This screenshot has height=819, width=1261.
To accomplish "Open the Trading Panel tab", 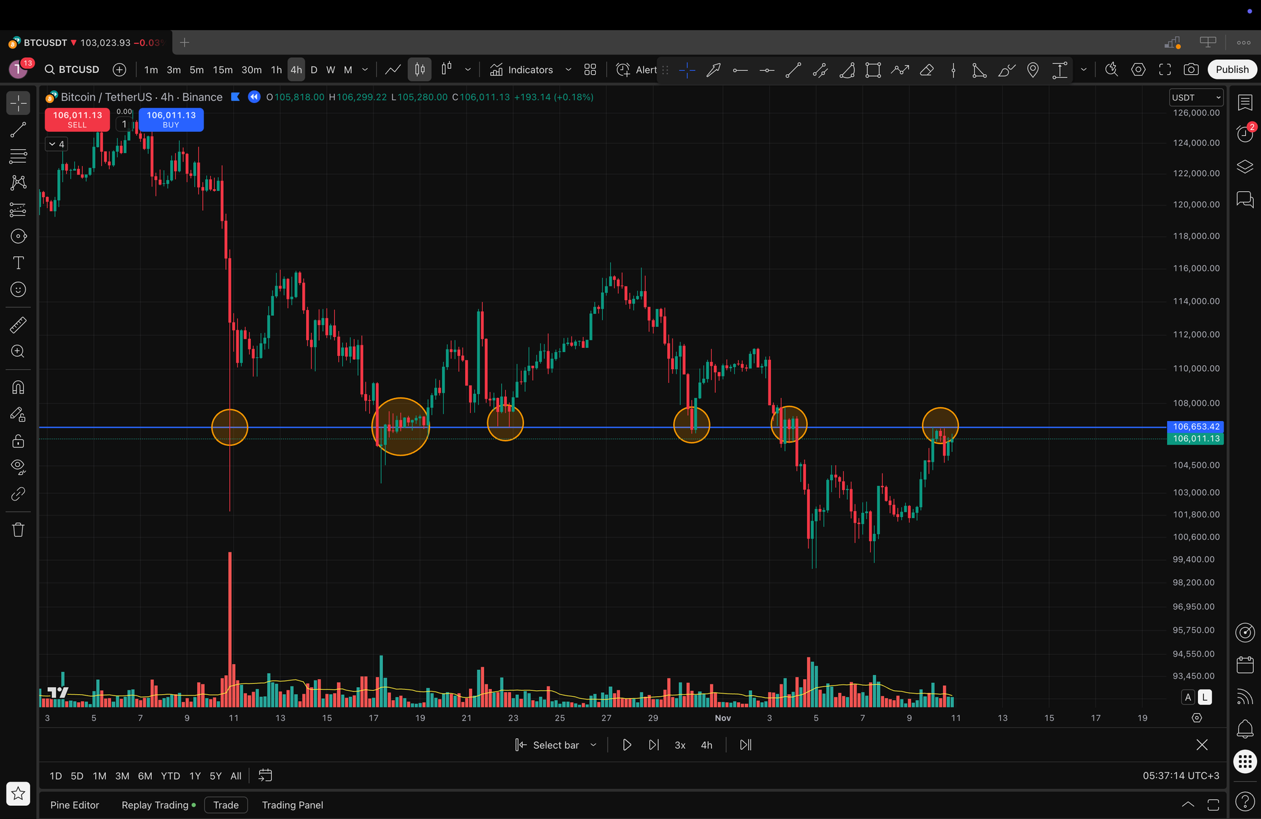I will click(292, 805).
